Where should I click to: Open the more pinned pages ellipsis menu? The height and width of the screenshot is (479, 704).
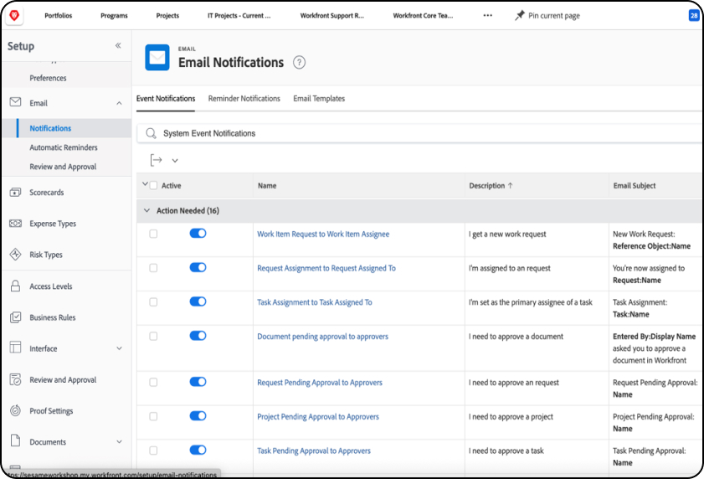pos(487,15)
